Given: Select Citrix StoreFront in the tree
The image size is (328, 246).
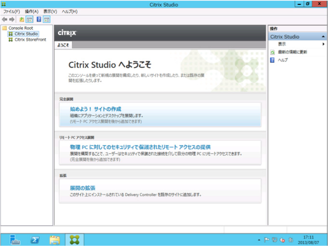Looking at the screenshot, I should click(x=30, y=40).
